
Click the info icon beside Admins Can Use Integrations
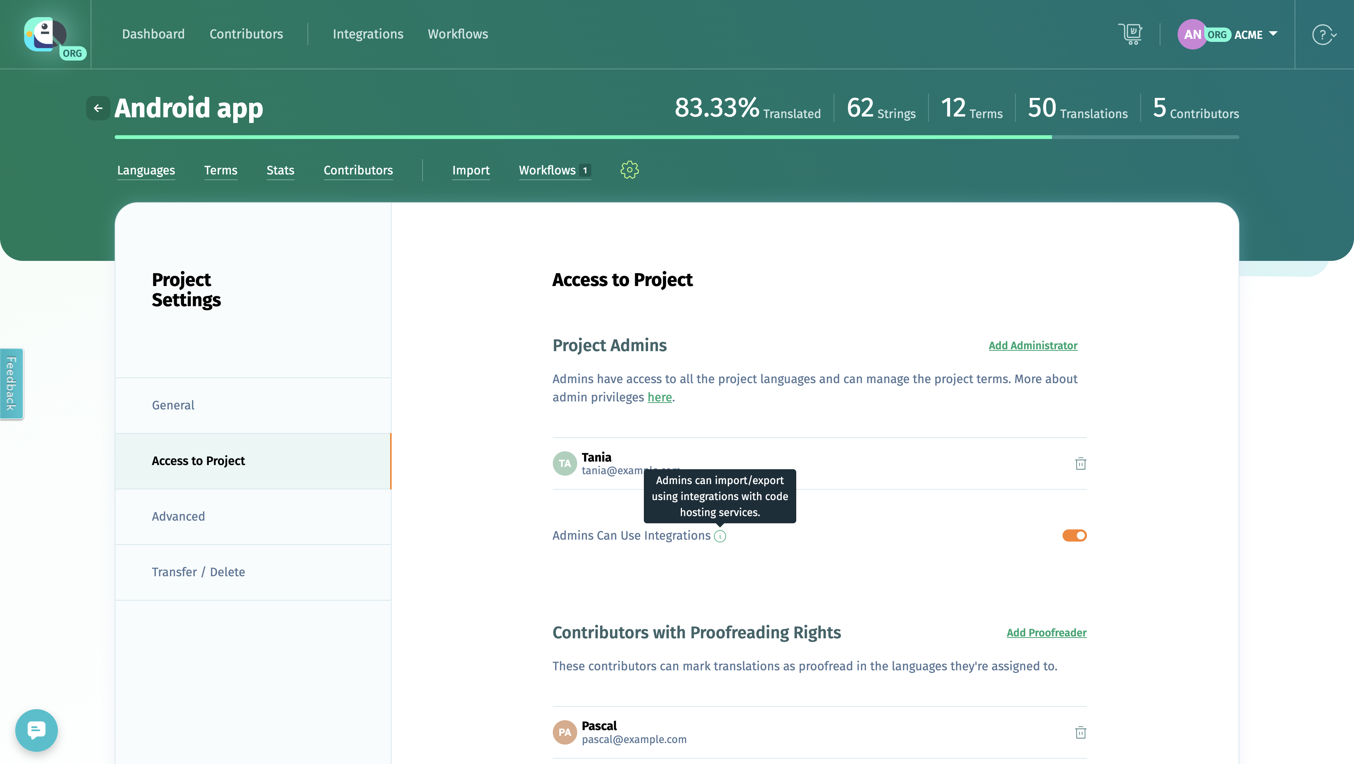coord(720,536)
